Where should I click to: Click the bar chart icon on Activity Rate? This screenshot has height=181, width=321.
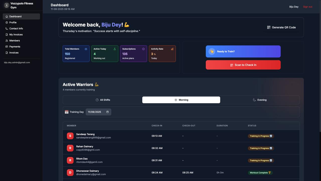172,49
